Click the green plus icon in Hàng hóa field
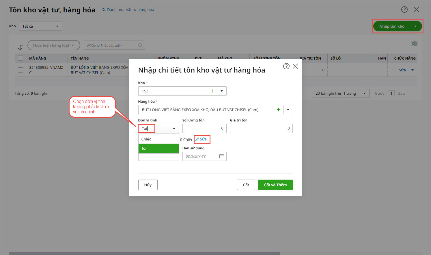The height and width of the screenshot is (255, 431). 279,110
